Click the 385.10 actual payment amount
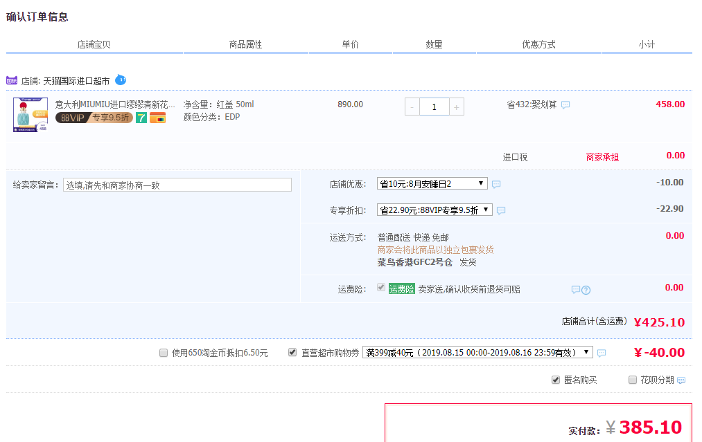Image resolution: width=702 pixels, height=442 pixels. coord(651,427)
